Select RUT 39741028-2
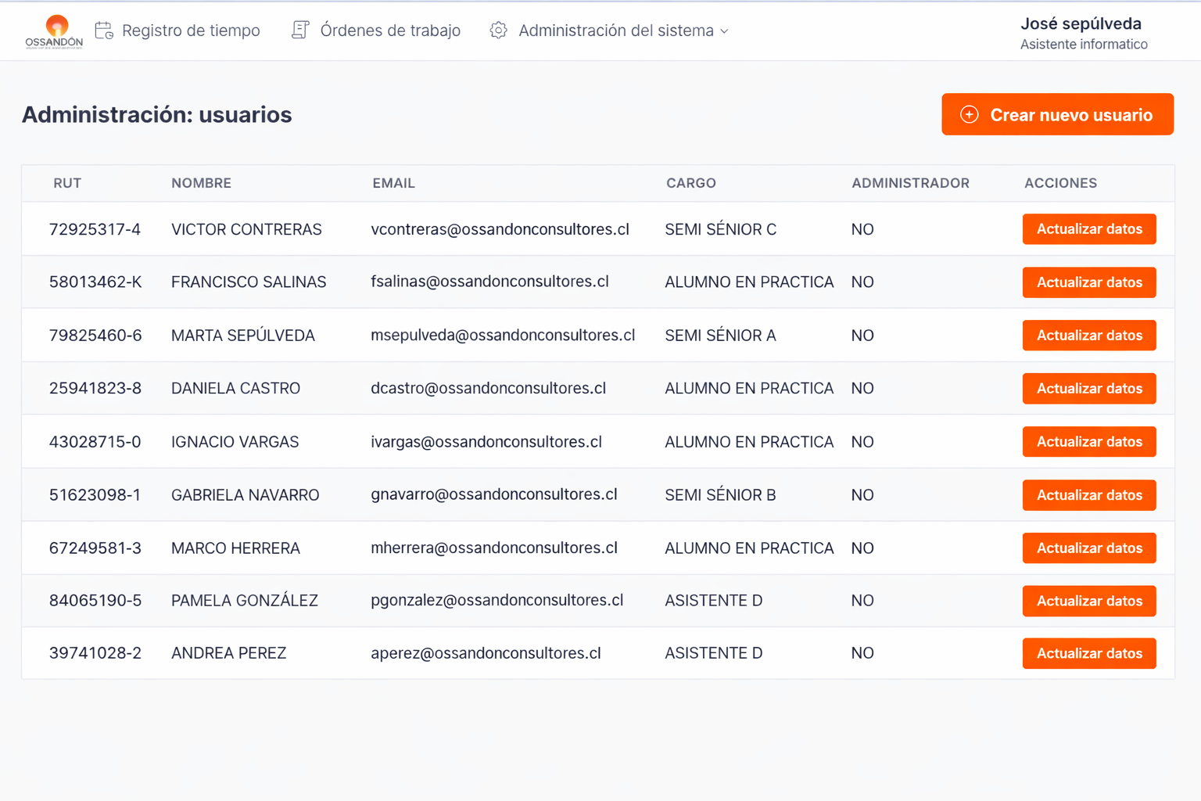Screen dimensions: 1201x801 [95, 653]
